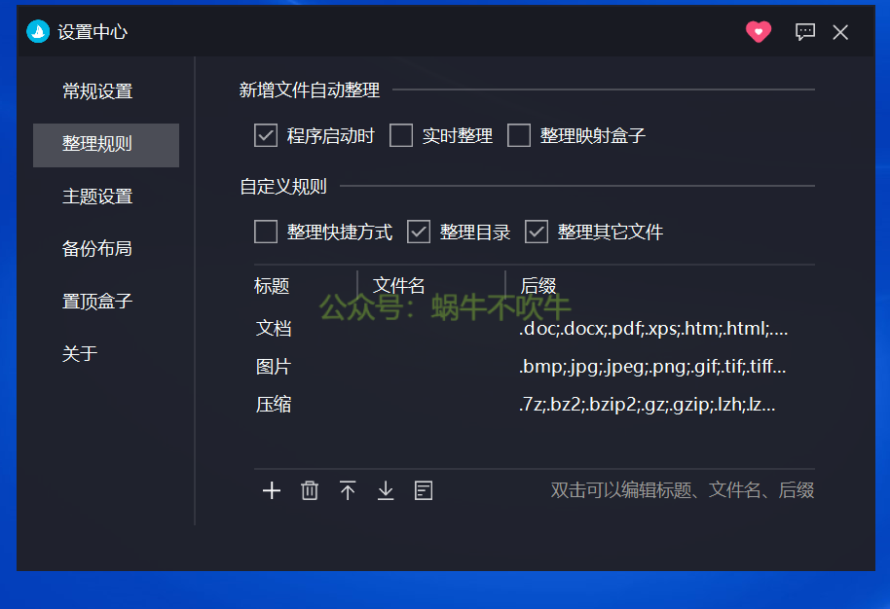Image resolution: width=890 pixels, height=609 pixels.
Task: Click the trash delete rule icon
Action: [x=310, y=491]
